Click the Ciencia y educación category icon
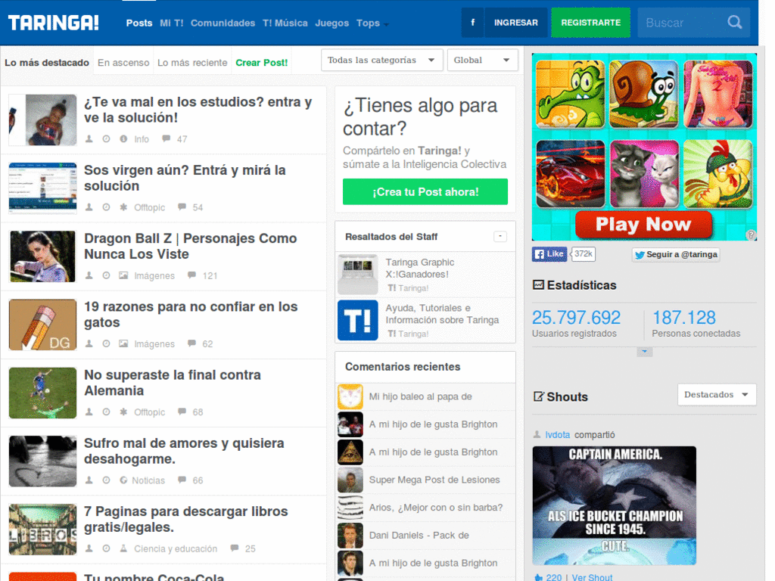The image size is (775, 581). [123, 548]
